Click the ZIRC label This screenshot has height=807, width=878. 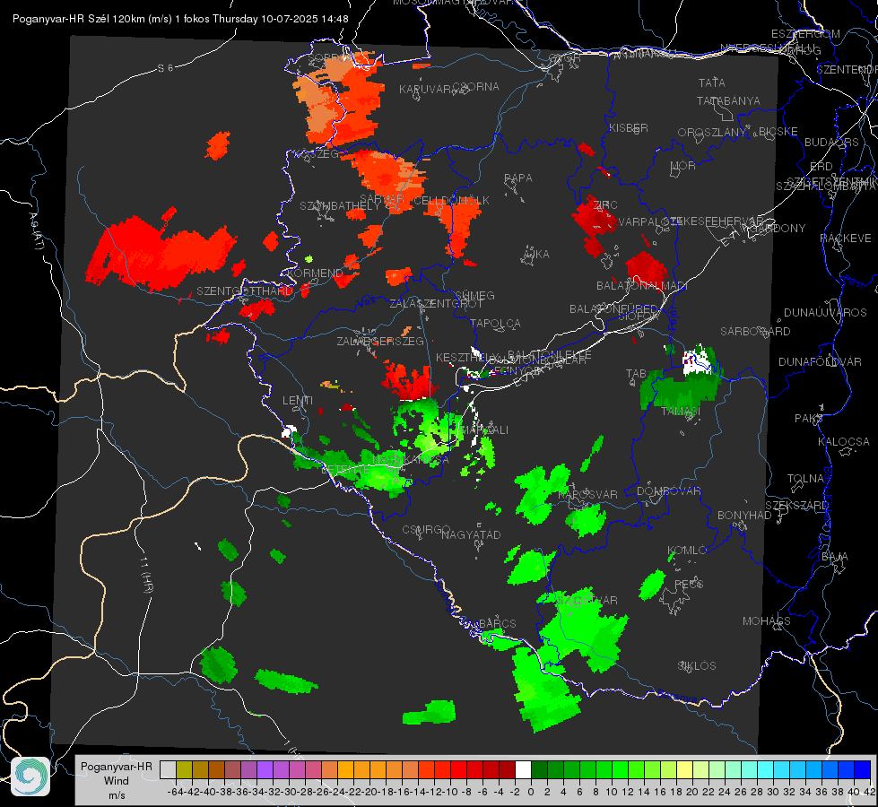point(605,204)
